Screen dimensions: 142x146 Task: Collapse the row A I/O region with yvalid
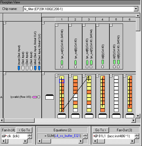click(x=5, y=73)
